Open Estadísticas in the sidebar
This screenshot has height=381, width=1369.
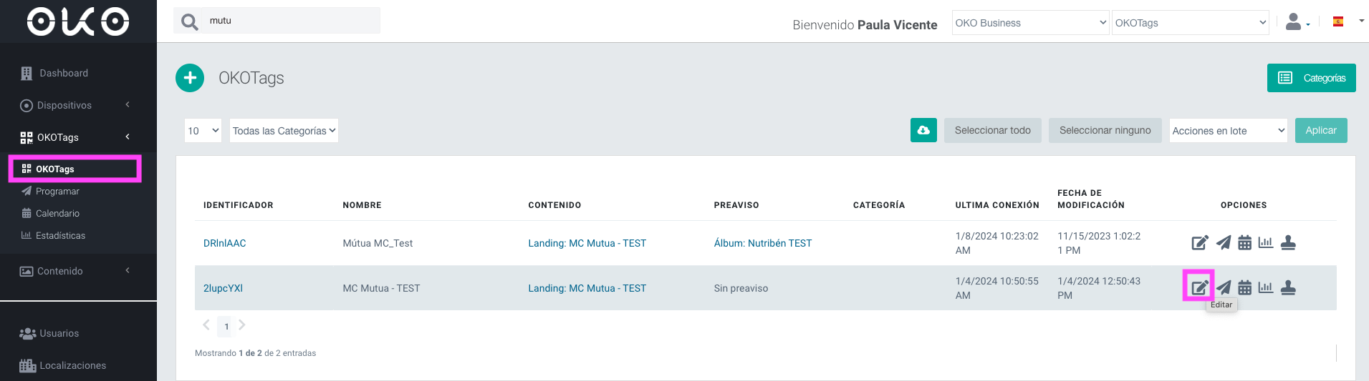point(60,235)
